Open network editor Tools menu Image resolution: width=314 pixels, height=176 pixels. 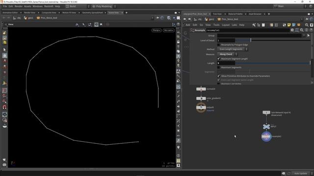(x=216, y=25)
